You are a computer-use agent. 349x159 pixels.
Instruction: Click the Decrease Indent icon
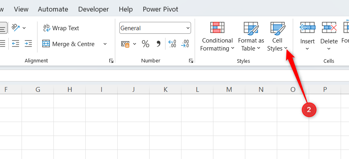[16, 43]
